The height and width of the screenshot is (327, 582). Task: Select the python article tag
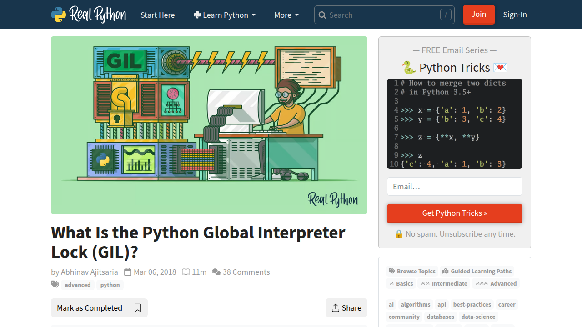pos(110,285)
